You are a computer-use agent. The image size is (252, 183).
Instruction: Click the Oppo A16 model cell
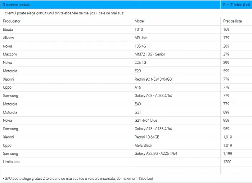click(176, 88)
